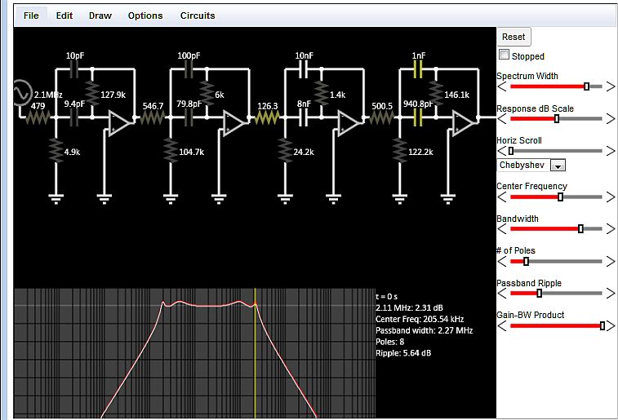
Task: Toggle the Stopped checkbox
Action: [504, 55]
